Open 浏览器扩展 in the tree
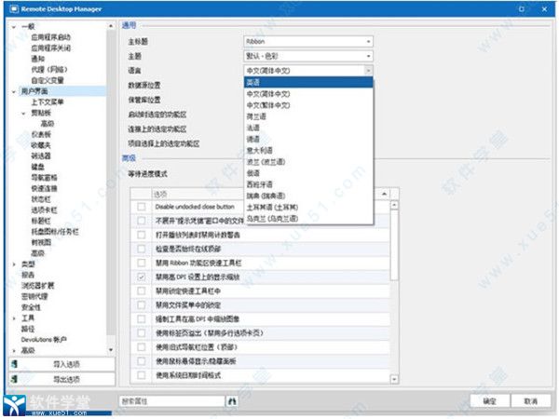559x419 pixels. 38,286
